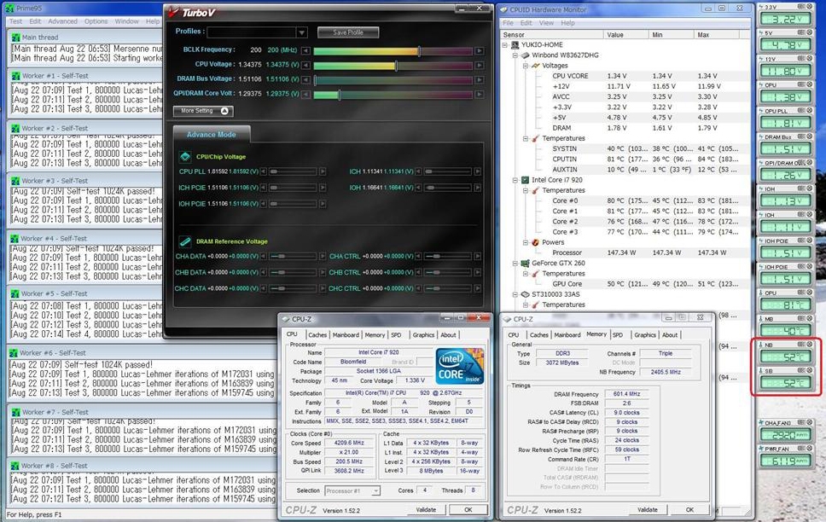
Task: Click the Intel Core i7 logo in CPU-Z
Action: [x=460, y=365]
